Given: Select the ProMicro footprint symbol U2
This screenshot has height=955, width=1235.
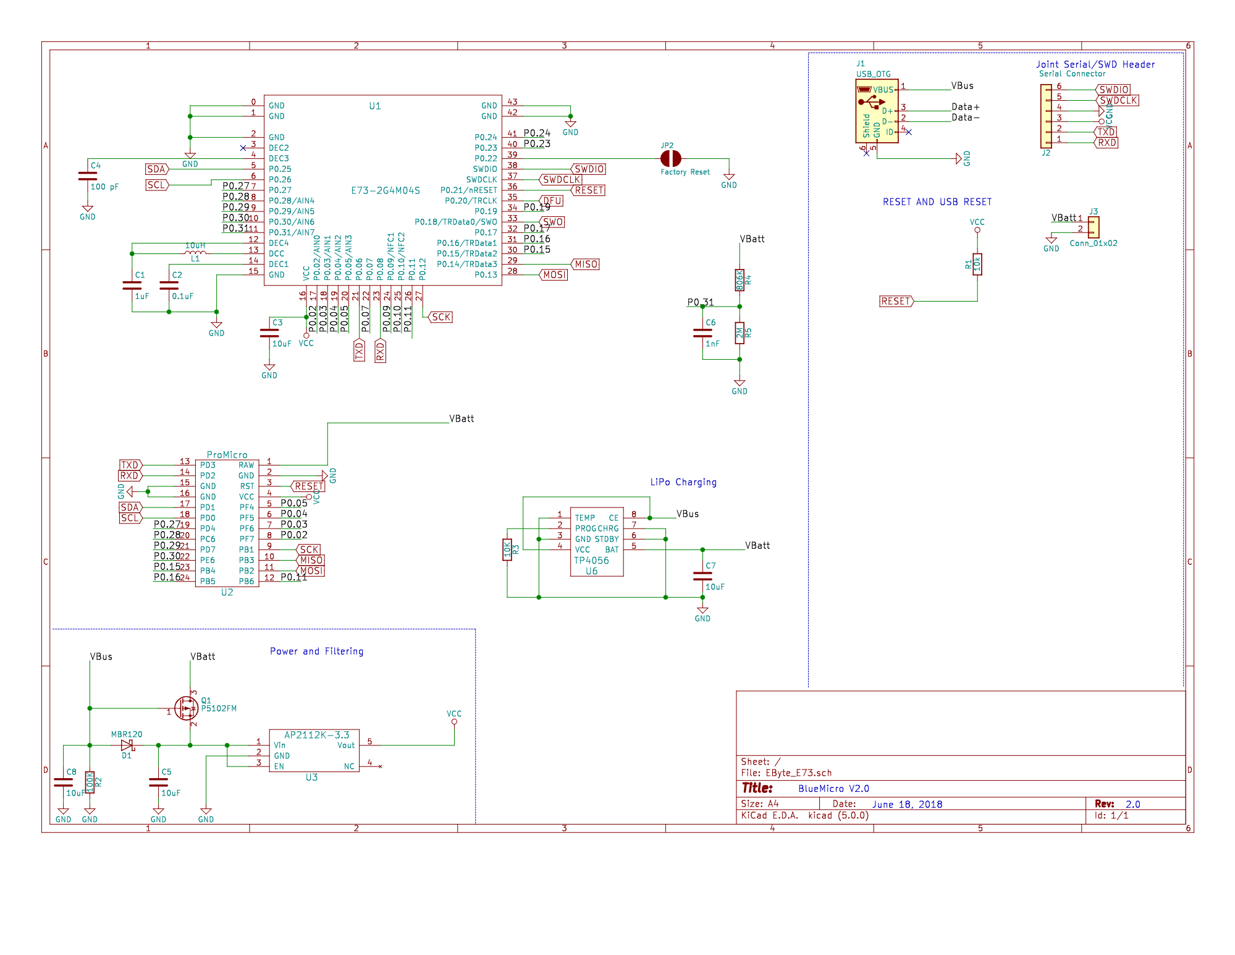Looking at the screenshot, I should tap(227, 523).
